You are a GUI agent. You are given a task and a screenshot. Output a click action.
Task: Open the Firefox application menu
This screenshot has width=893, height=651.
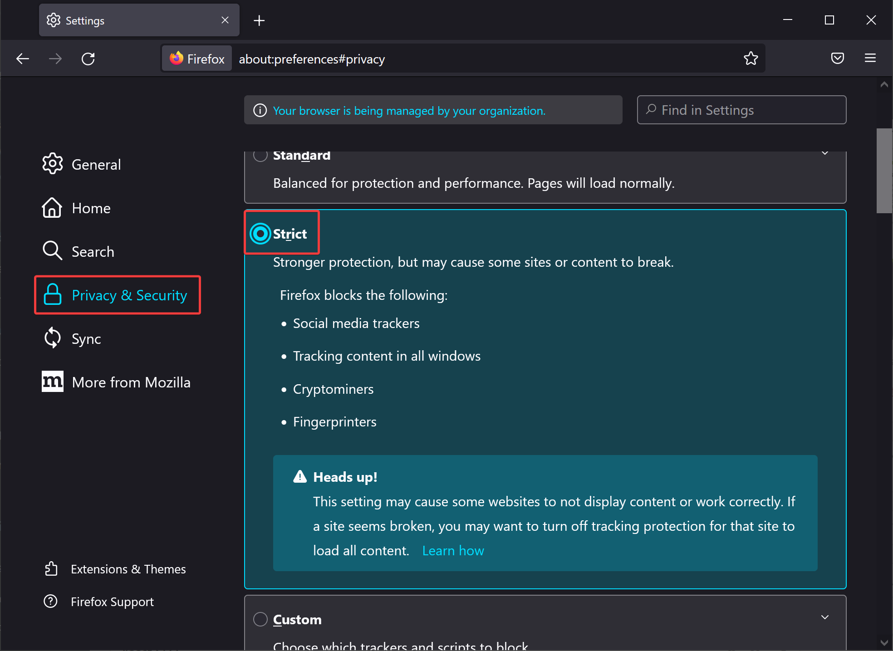click(x=870, y=58)
